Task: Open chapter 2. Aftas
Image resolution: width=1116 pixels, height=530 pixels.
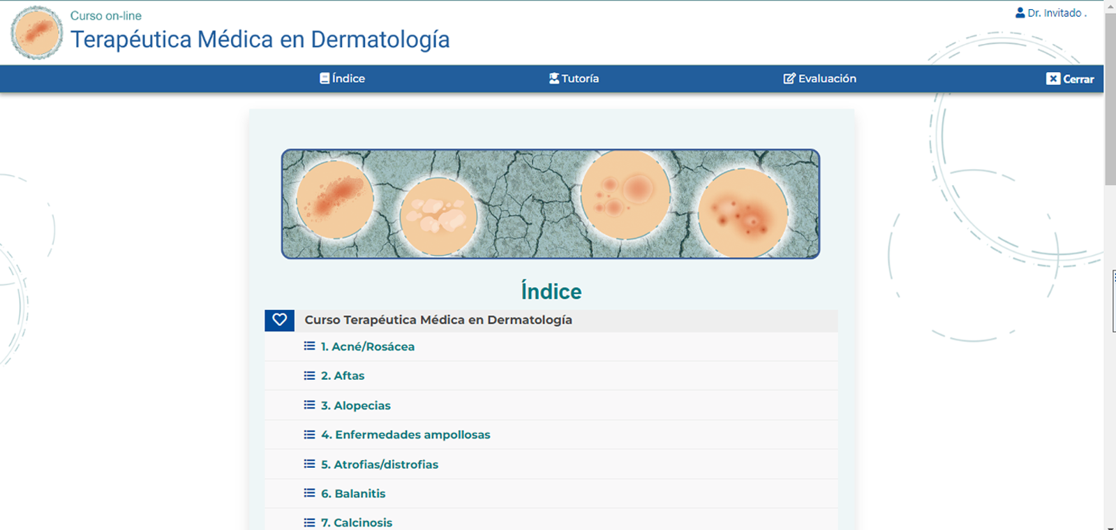Action: [342, 376]
